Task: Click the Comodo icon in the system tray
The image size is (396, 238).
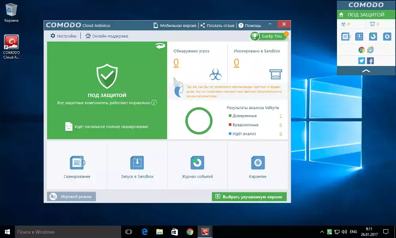Action: pyautogui.click(x=329, y=232)
